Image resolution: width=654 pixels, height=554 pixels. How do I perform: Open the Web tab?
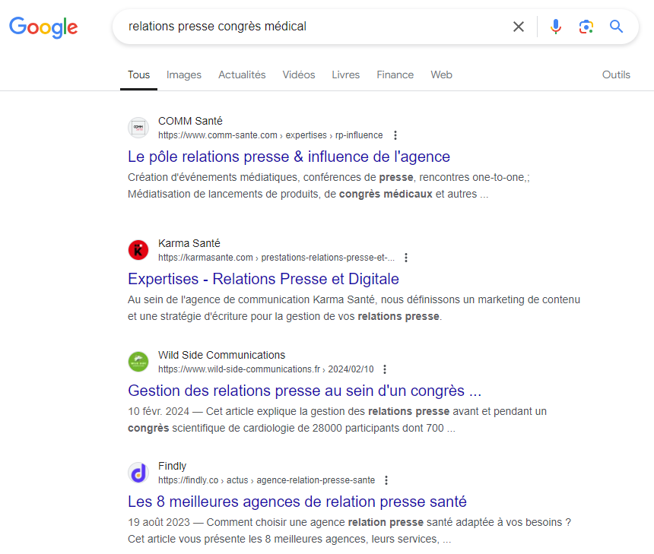point(441,75)
